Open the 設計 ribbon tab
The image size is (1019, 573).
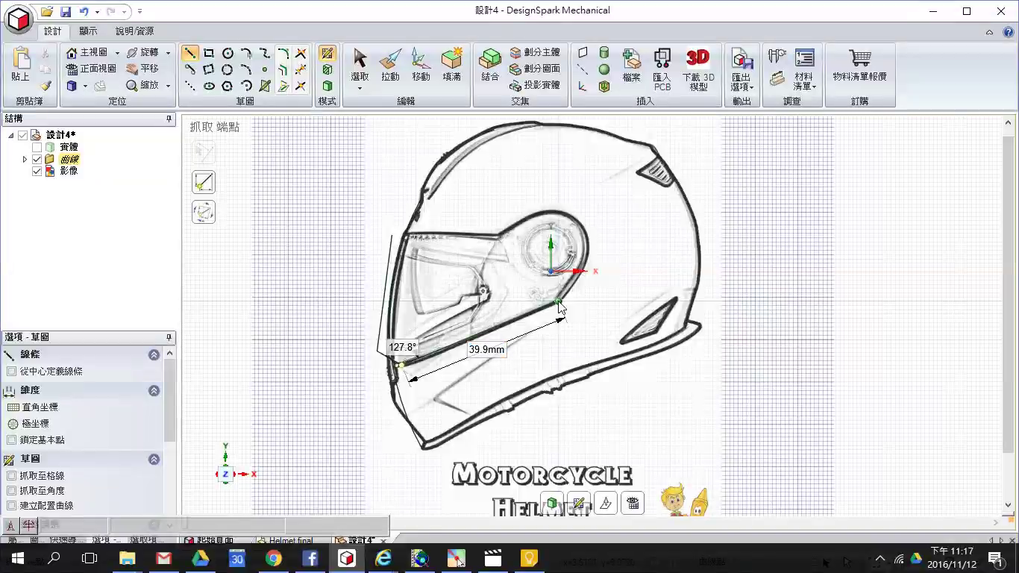tap(53, 31)
